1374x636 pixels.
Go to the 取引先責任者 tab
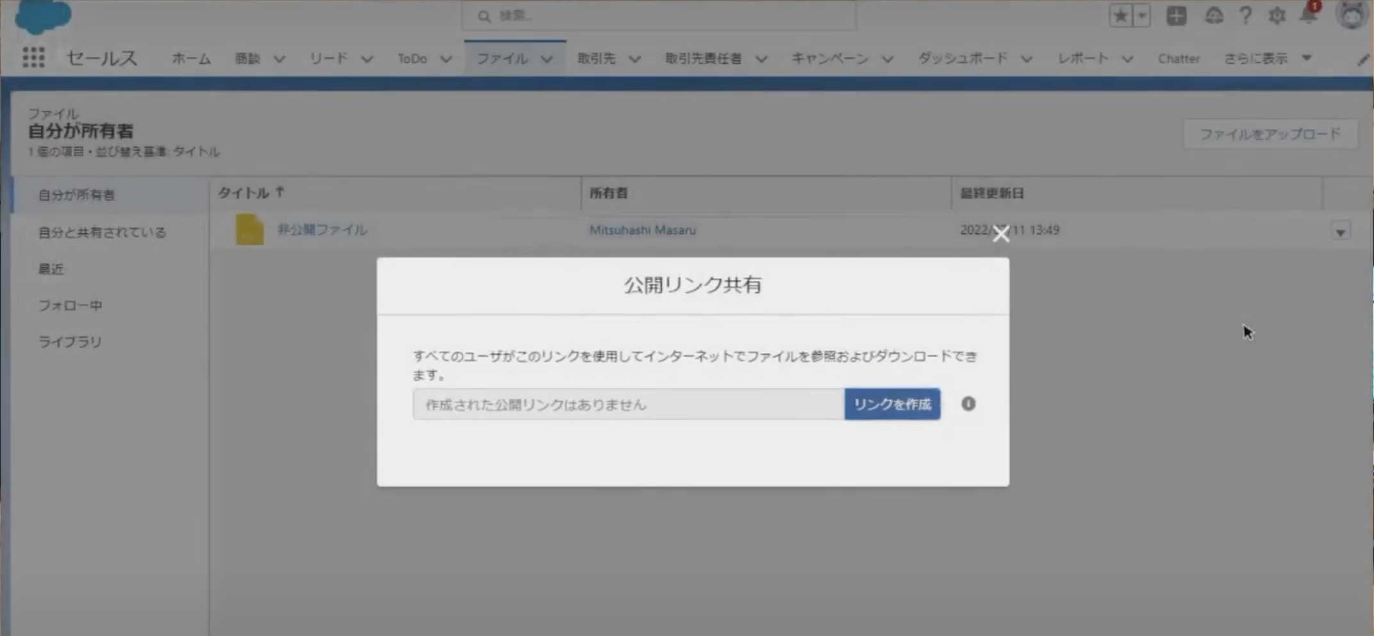tap(703, 58)
